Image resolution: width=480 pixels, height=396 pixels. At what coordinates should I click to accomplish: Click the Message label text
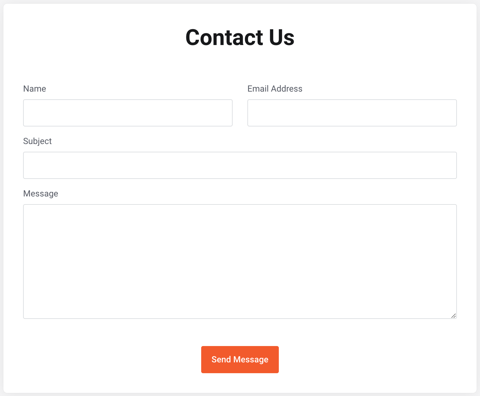coord(41,194)
